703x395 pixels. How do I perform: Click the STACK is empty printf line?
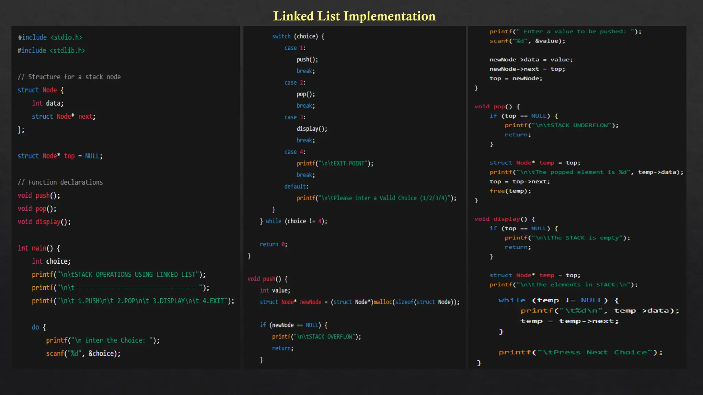pos(567,238)
